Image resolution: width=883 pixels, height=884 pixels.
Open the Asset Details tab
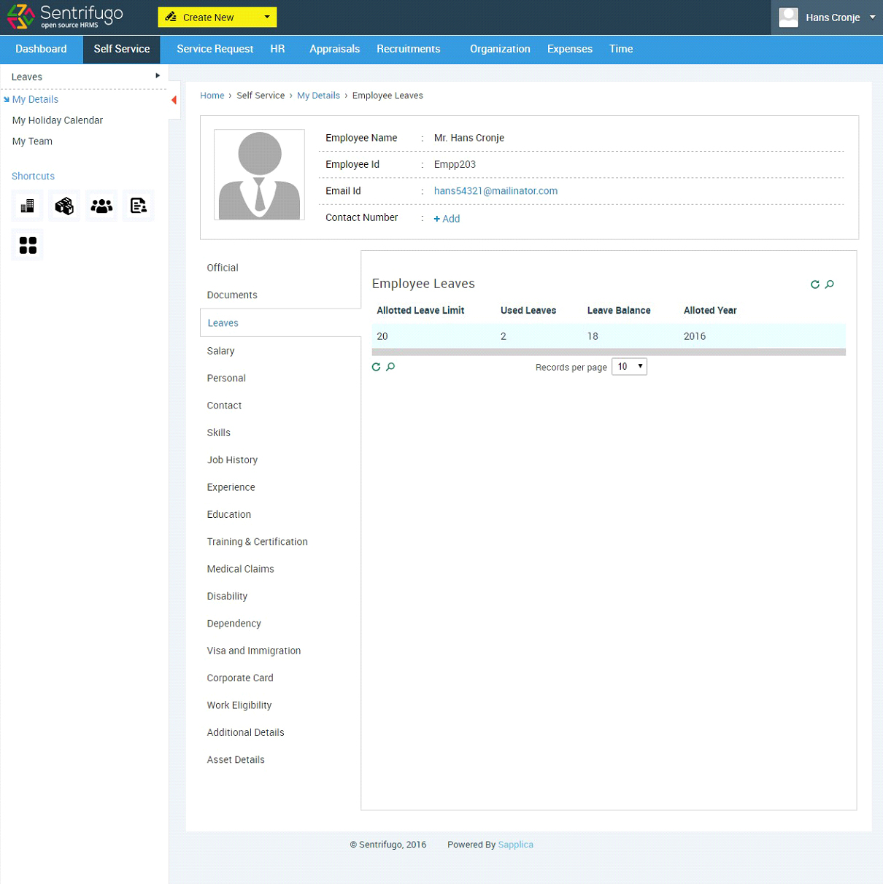[x=235, y=759]
